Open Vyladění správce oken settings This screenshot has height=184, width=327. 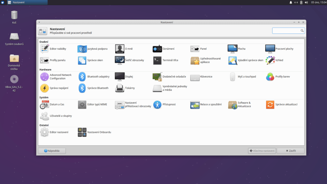pos(246,60)
